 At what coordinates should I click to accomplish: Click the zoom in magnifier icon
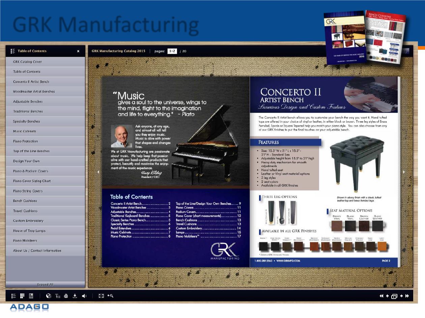110,296
